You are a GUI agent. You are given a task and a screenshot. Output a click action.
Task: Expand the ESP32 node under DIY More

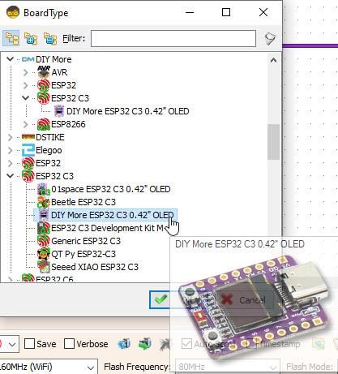tap(25, 85)
